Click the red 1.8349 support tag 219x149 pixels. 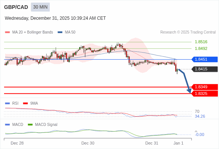click(x=205, y=87)
